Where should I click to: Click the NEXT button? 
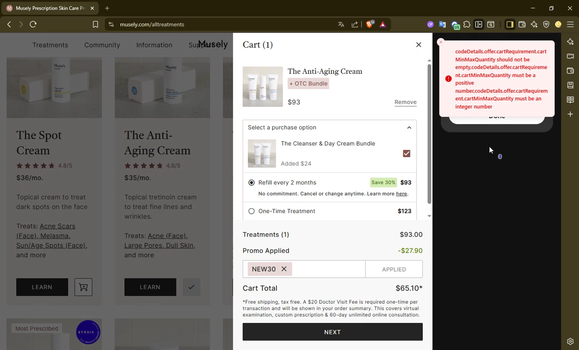click(332, 332)
